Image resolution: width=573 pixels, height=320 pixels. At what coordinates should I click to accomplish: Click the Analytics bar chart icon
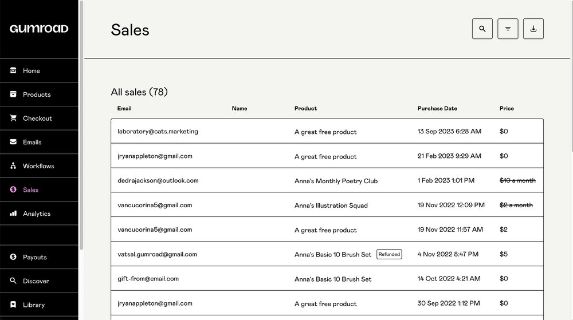coord(13,214)
